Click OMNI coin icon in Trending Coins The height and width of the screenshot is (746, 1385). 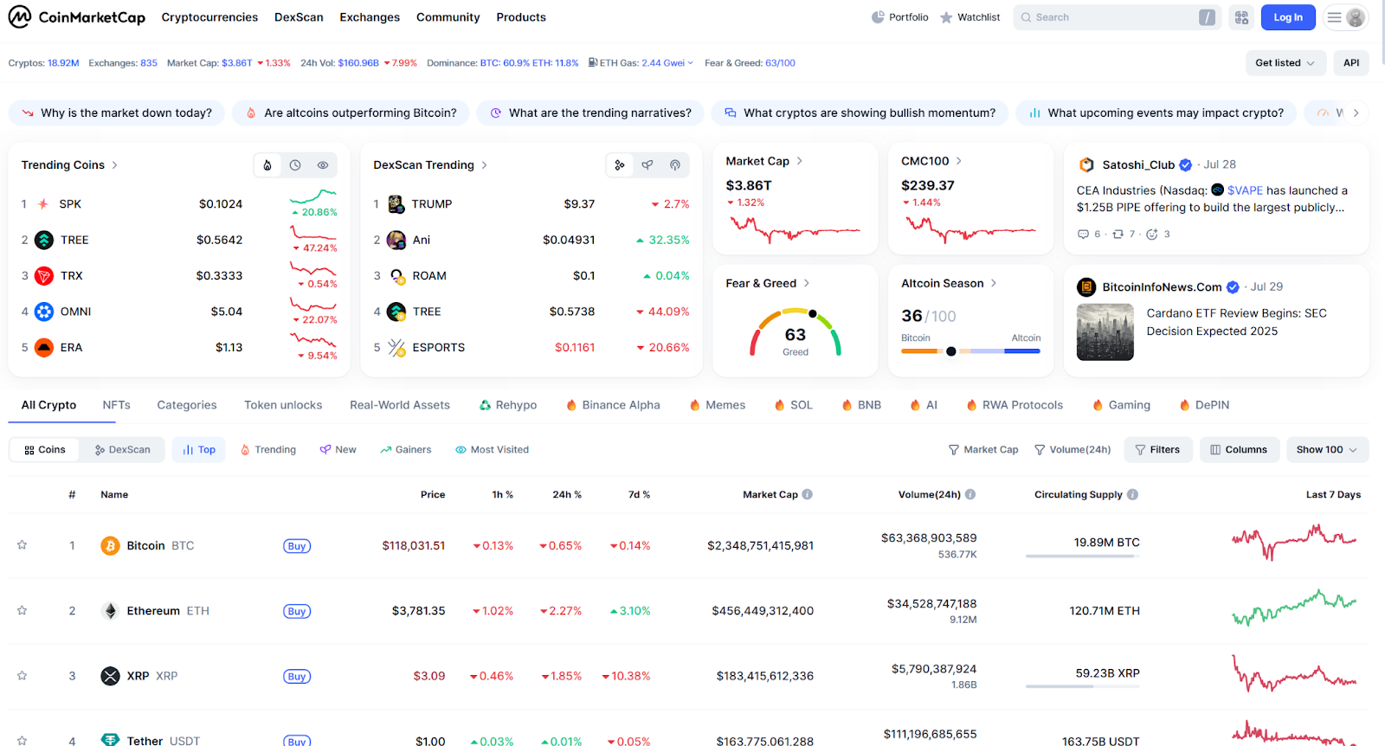click(44, 312)
